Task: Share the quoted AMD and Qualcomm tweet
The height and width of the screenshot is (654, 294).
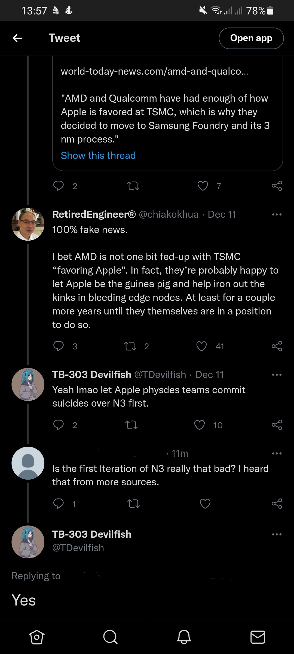Action: (277, 186)
